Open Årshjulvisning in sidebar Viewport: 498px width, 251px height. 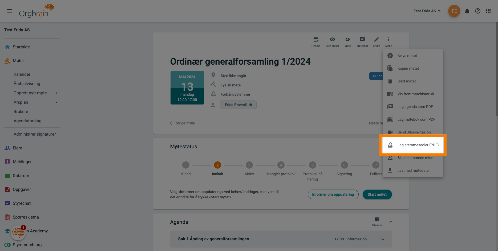coord(27,83)
